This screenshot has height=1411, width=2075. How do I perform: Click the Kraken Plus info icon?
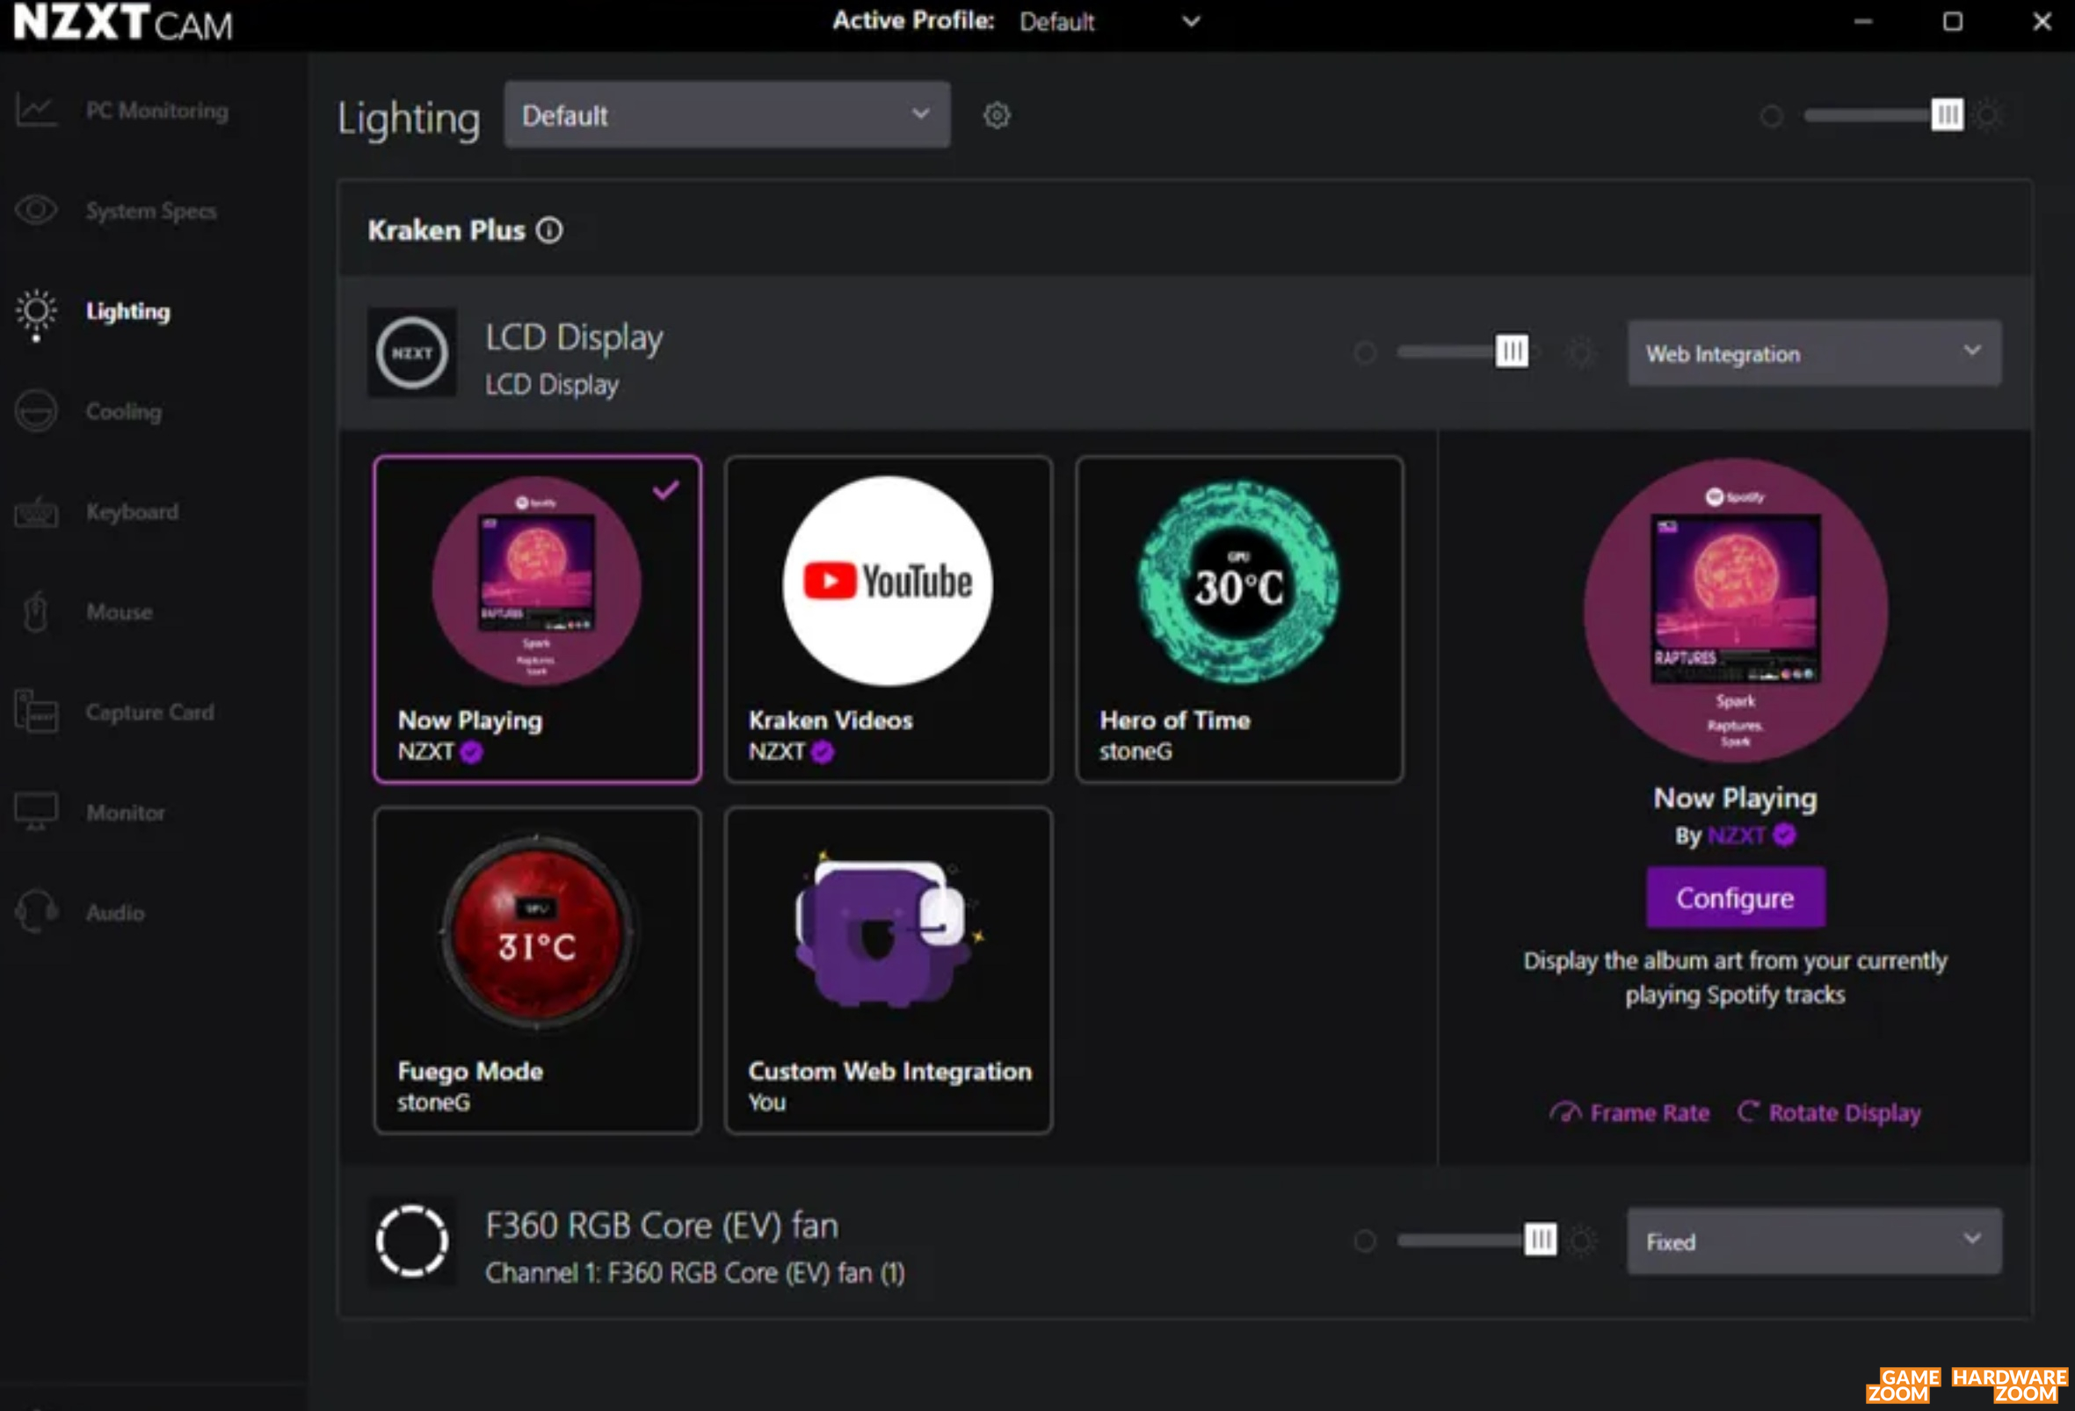[x=550, y=230]
